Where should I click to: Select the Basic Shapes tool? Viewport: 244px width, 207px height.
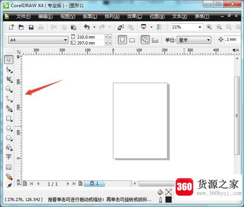(9, 147)
